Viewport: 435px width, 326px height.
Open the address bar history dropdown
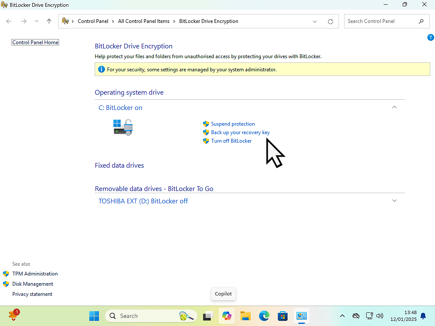(x=315, y=22)
